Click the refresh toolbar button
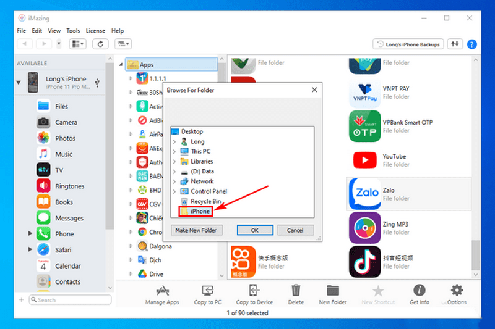The image size is (495, 329). 100,44
